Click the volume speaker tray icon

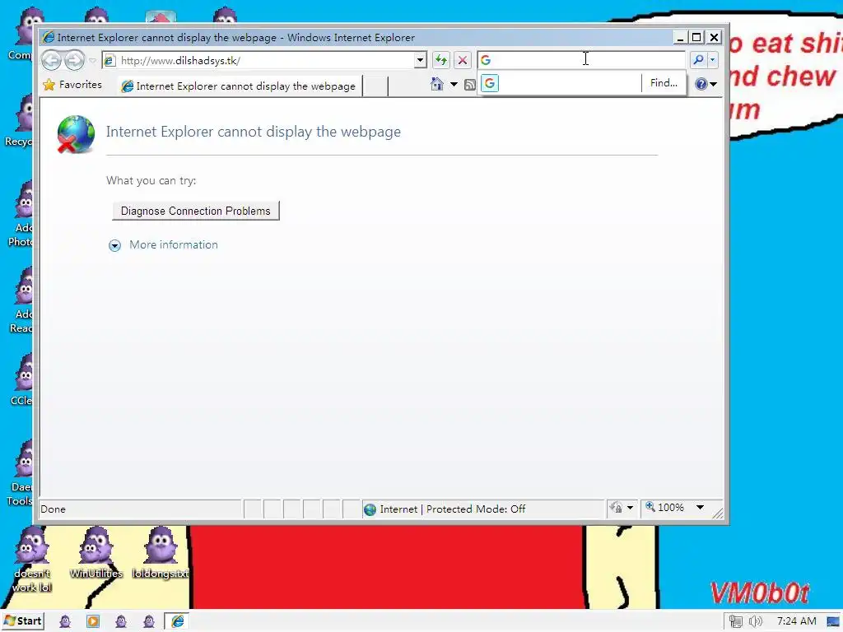(x=756, y=622)
